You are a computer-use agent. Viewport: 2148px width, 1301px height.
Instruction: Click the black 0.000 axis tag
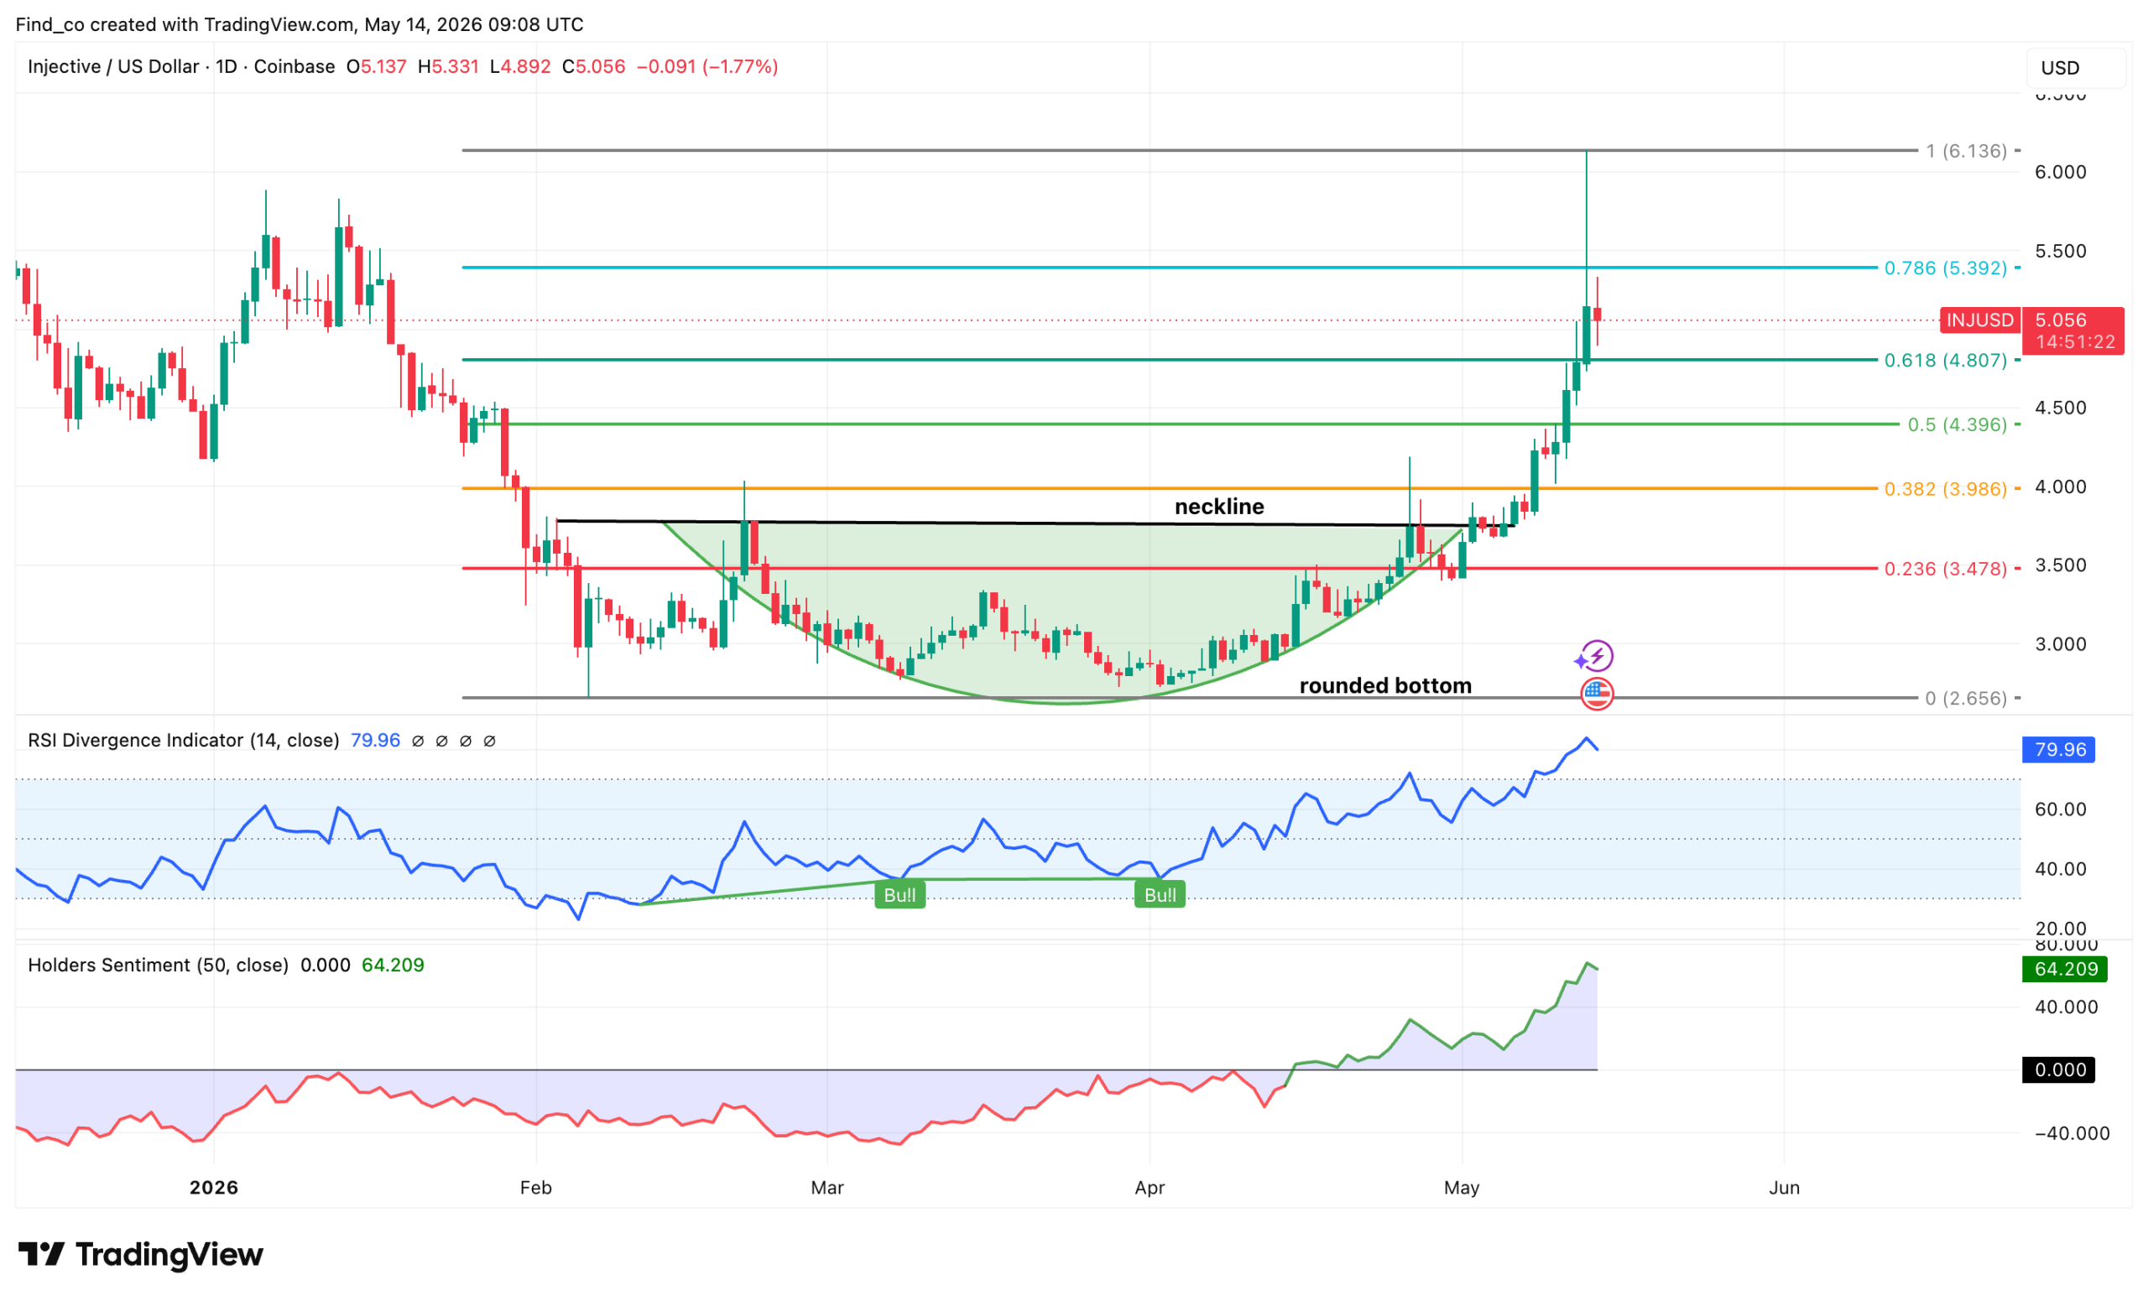2058,1069
